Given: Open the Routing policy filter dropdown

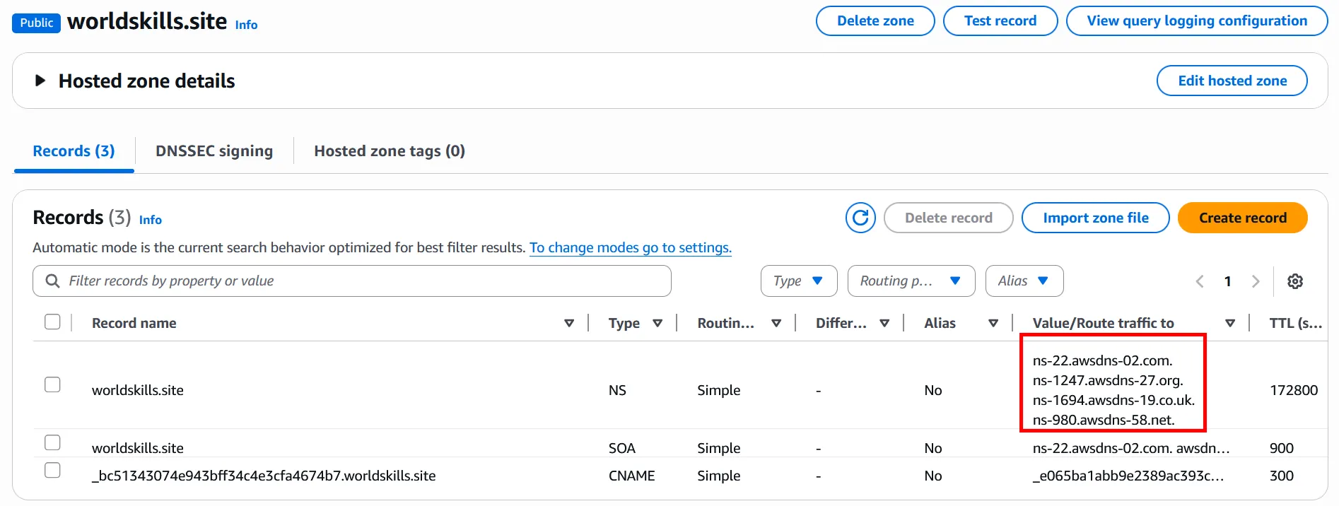Looking at the screenshot, I should [911, 281].
